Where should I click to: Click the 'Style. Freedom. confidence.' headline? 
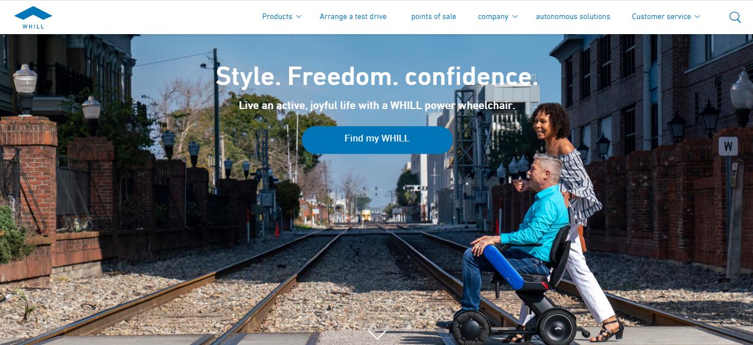377,77
